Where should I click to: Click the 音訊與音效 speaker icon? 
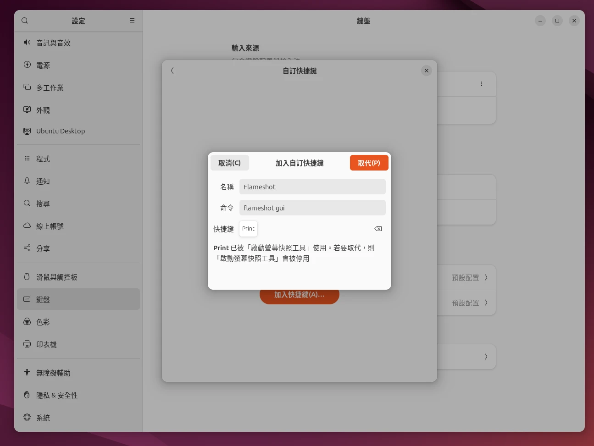tap(27, 43)
